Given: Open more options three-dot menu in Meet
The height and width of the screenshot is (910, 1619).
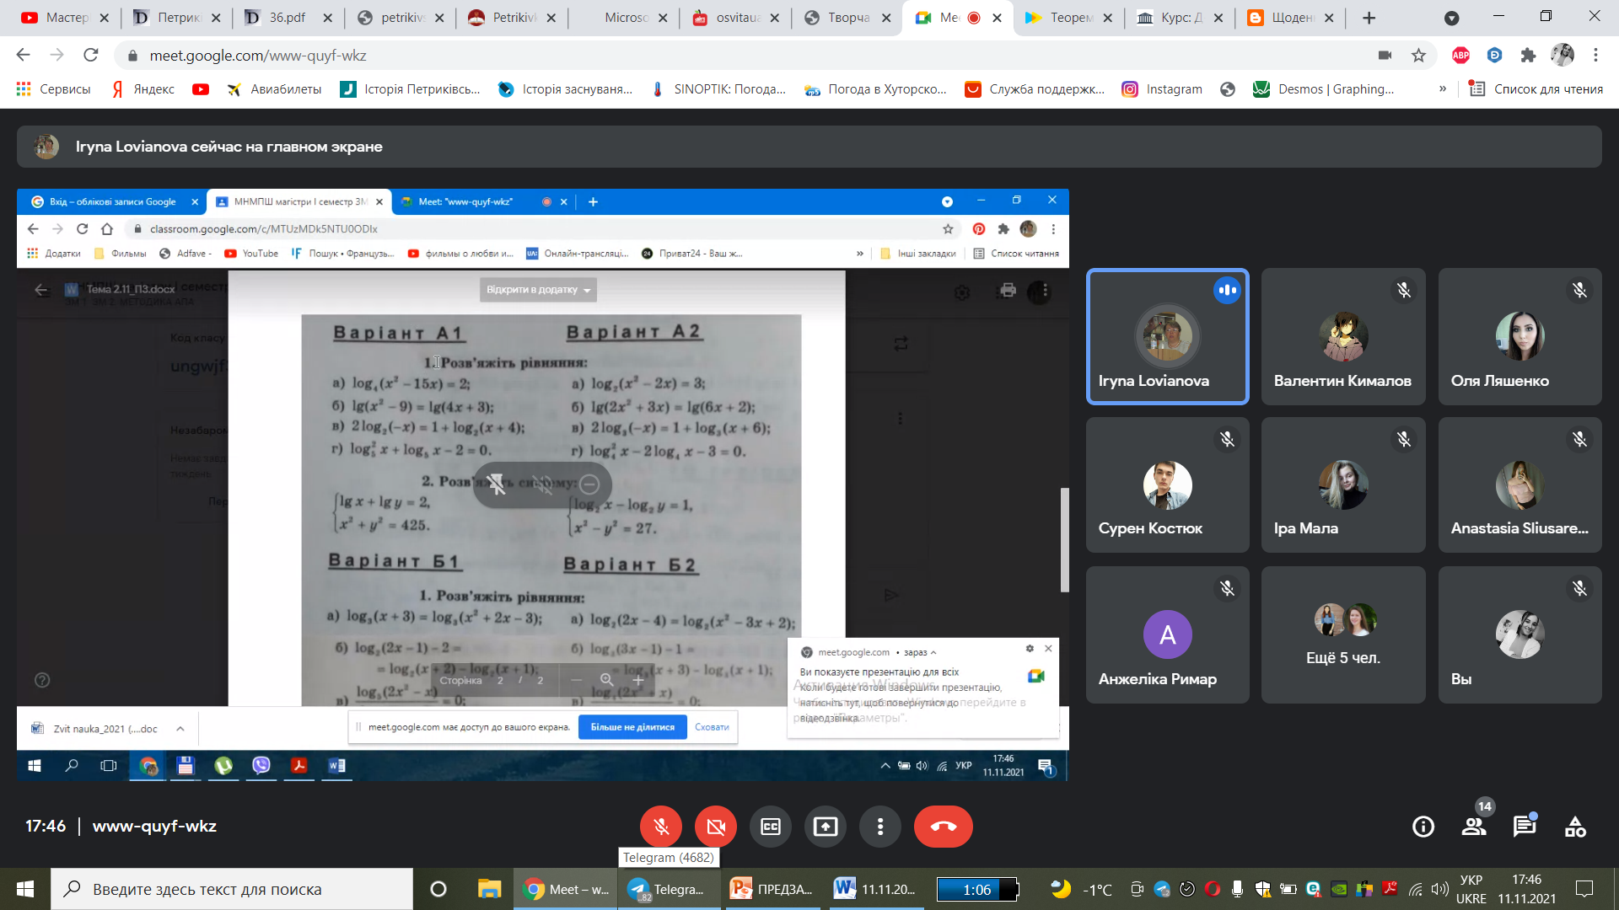Looking at the screenshot, I should (880, 827).
